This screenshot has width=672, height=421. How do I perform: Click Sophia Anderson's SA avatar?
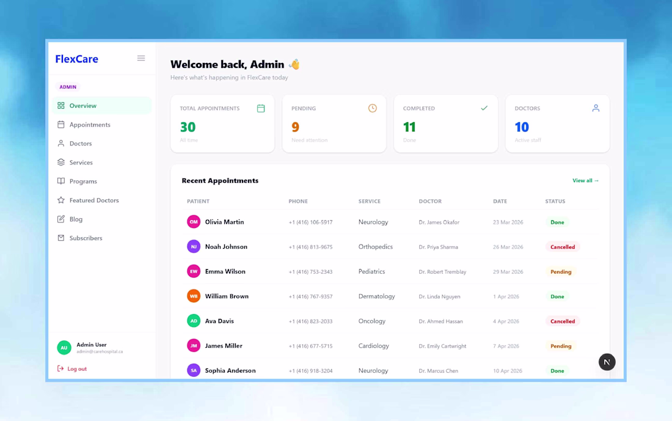pos(194,370)
